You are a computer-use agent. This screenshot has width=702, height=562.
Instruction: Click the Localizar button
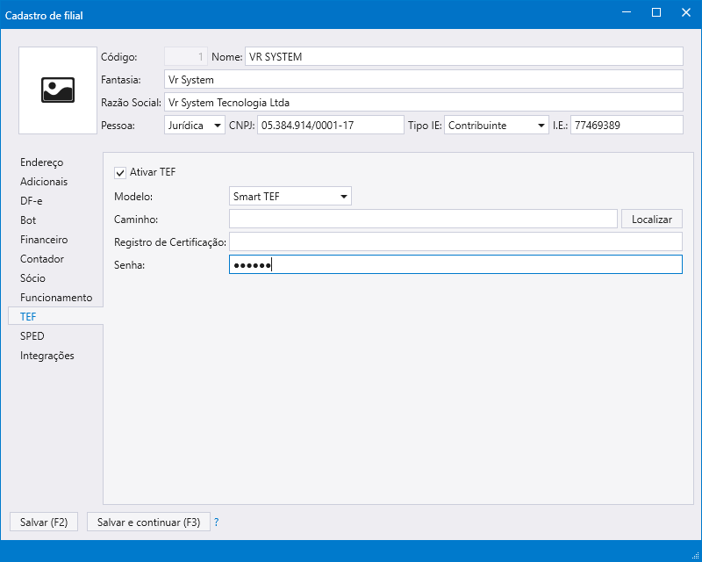(x=651, y=220)
